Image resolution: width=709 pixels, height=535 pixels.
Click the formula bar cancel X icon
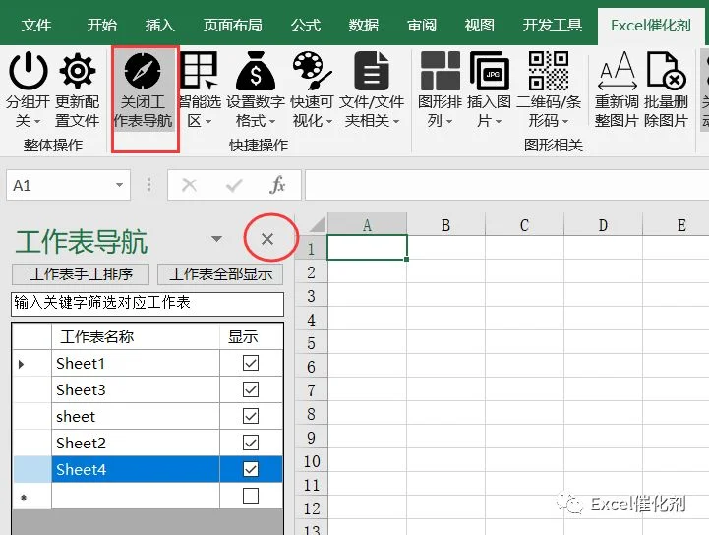[189, 185]
